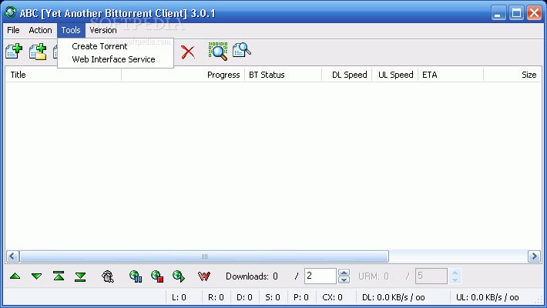Click the ABC application icon in title bar
This screenshot has width=547, height=308.
(11, 12)
